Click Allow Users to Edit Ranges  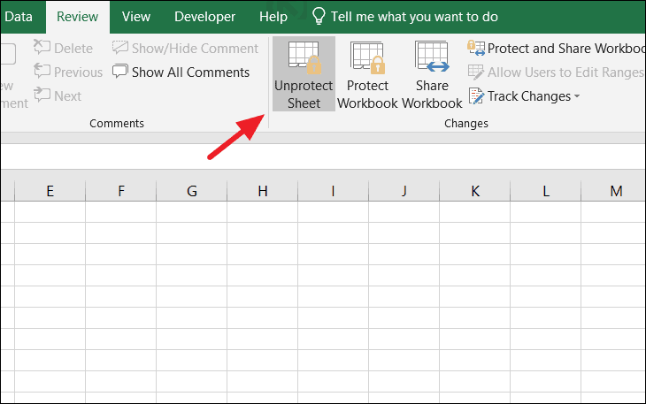(556, 72)
